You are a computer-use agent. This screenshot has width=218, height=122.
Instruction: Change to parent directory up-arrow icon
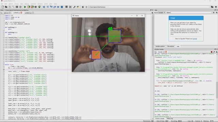point(216,7)
